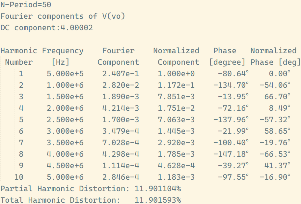301x204 pixels.
Task: Click normalized component value 7.851e-3
Action: [176, 97]
